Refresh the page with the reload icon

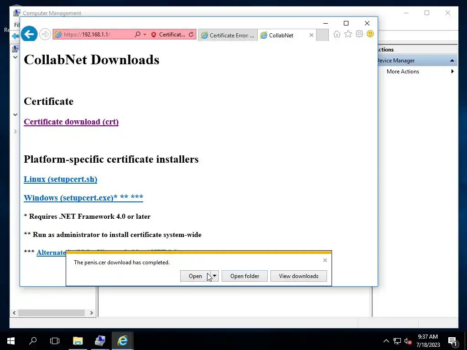tap(191, 35)
